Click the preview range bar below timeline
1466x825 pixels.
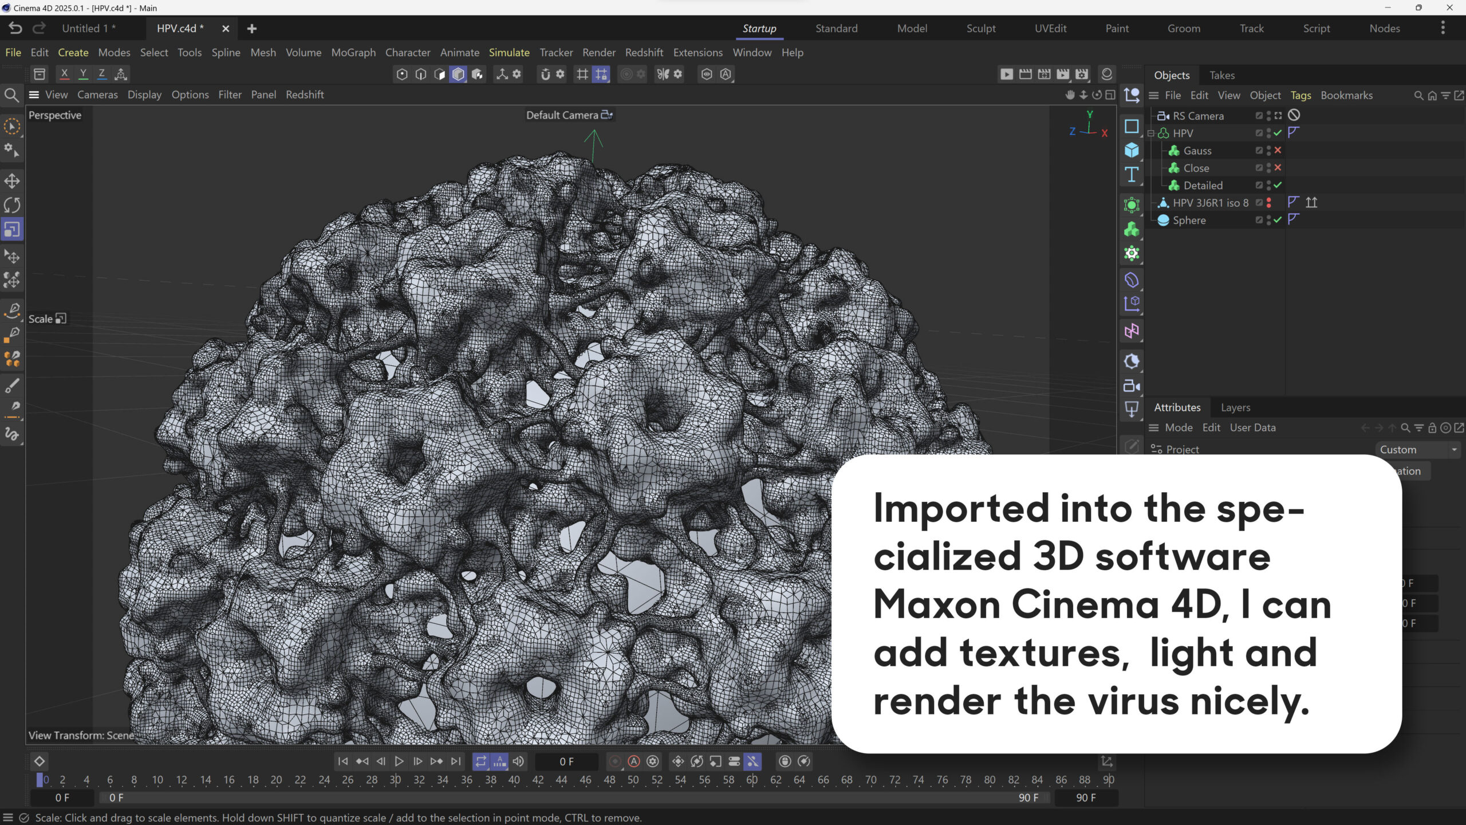pos(574,797)
